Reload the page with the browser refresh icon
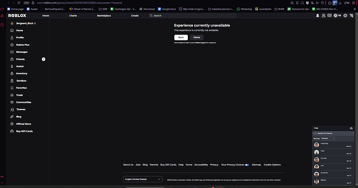The width and height of the screenshot is (358, 188). [x=19, y=3]
